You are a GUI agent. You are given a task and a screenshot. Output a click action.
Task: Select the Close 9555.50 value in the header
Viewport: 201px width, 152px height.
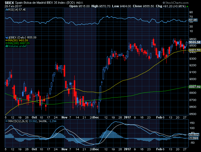click(143, 6)
